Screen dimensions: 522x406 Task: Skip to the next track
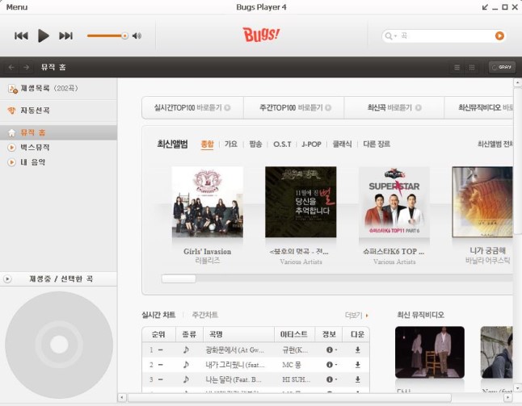(66, 36)
